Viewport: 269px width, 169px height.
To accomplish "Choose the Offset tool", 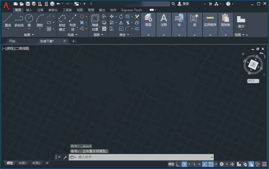I will tap(137, 29).
